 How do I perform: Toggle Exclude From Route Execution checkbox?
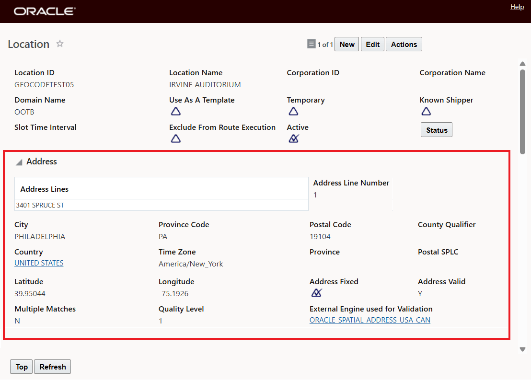(x=176, y=139)
